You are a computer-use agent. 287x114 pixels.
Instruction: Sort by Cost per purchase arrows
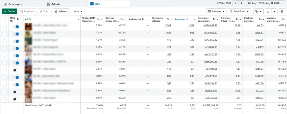(260, 19)
